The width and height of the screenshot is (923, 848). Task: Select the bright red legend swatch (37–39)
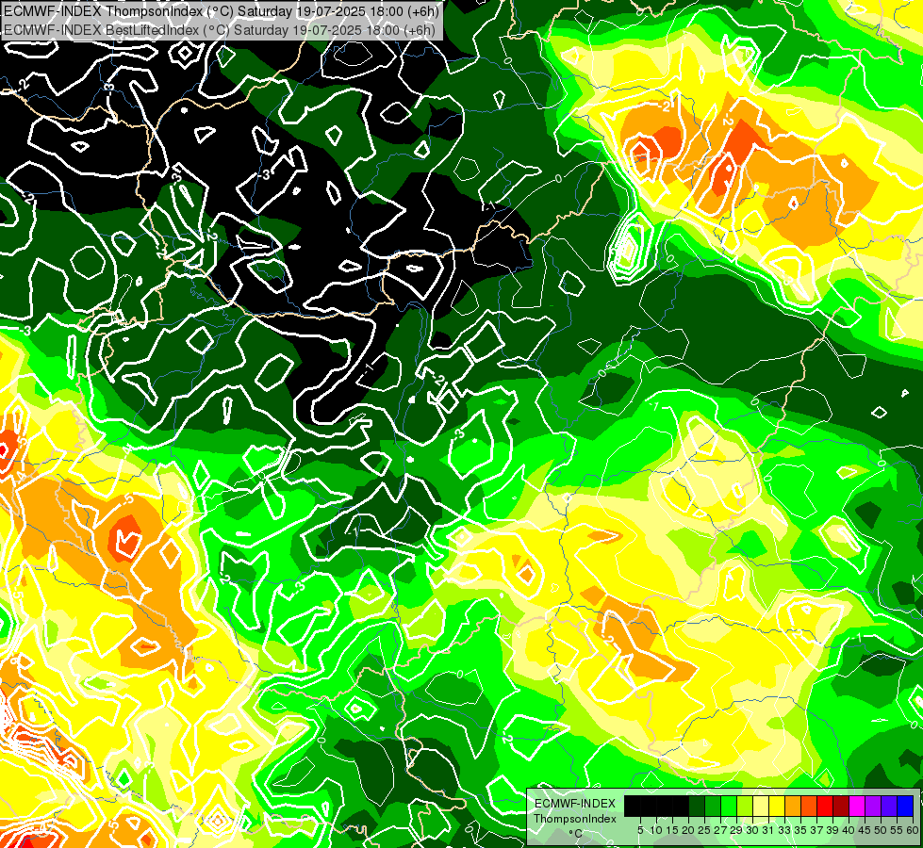tap(825, 806)
